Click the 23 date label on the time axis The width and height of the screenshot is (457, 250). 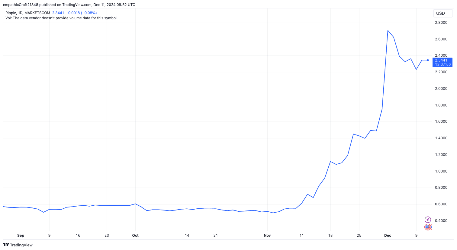coord(107,236)
